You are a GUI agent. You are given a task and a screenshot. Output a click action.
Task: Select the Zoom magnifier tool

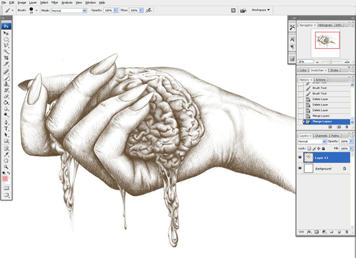tap(6, 167)
